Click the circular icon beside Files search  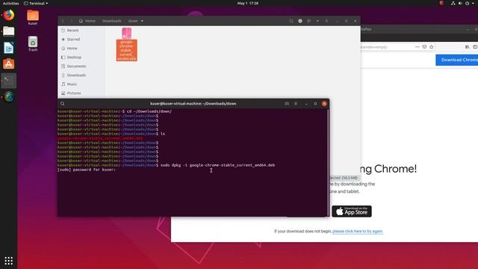point(300,21)
